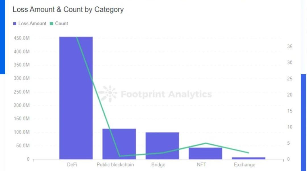Click the Public blockchain axis label

click(115, 164)
